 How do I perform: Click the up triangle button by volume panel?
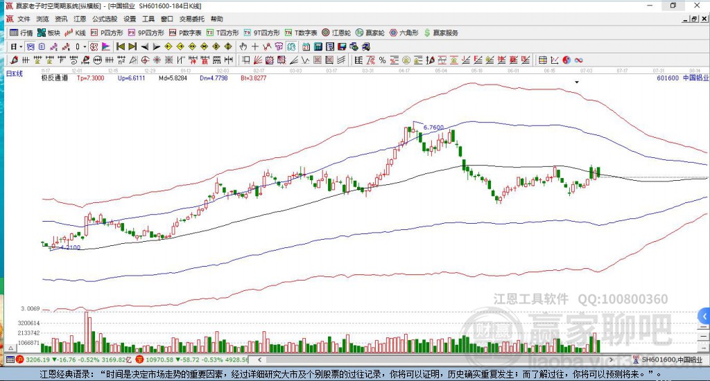pos(11,348)
